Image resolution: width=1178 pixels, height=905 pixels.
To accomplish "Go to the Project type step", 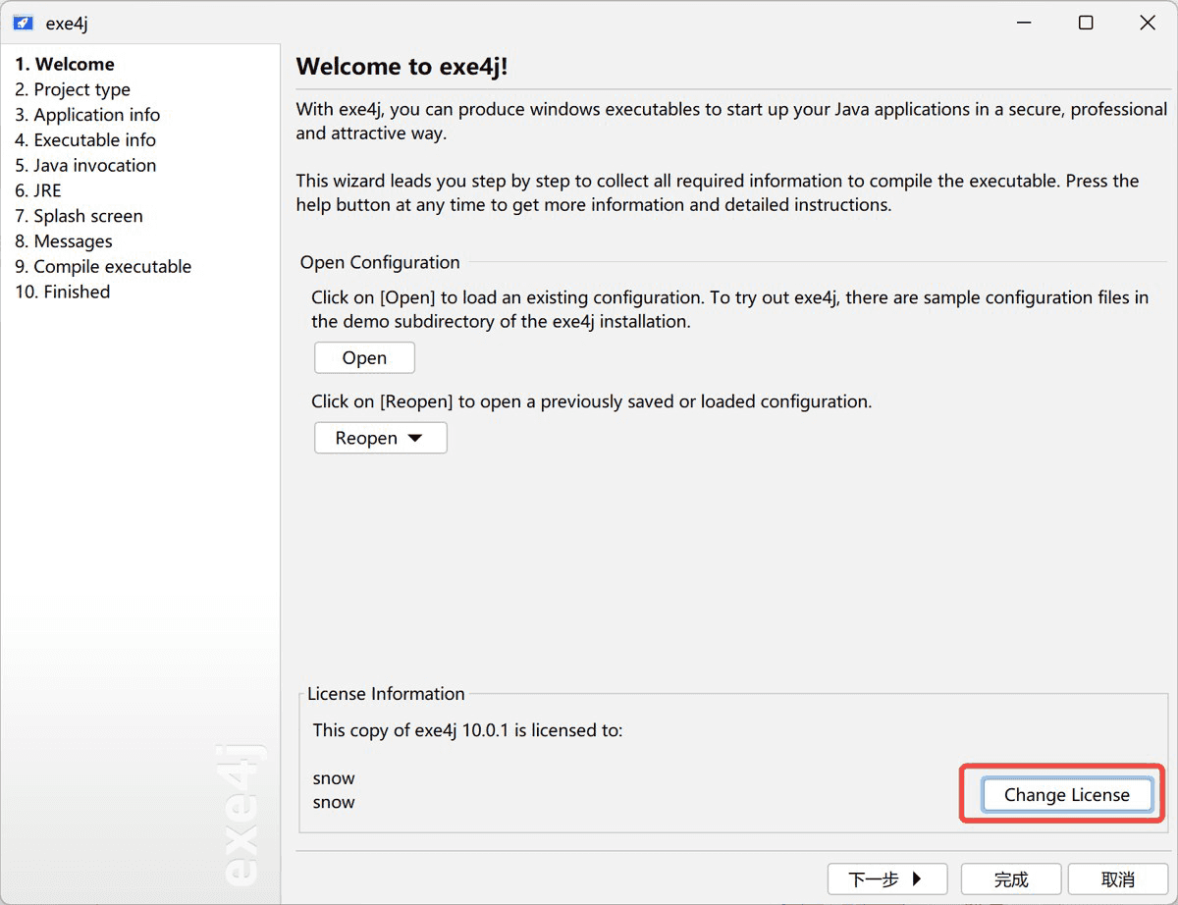I will pos(73,90).
